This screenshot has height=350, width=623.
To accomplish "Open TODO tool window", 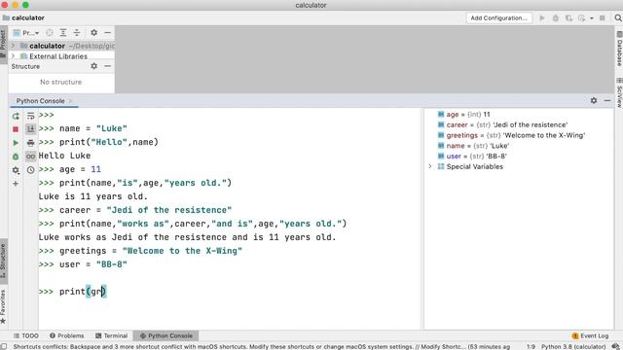I will point(26,335).
